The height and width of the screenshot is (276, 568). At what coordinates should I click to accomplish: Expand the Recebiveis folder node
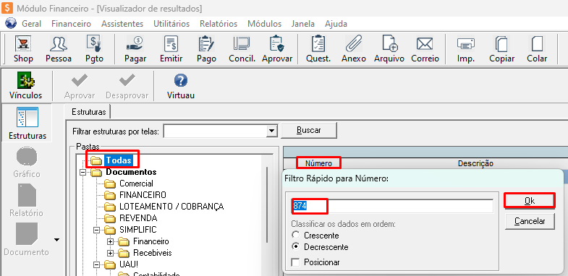(x=110, y=253)
